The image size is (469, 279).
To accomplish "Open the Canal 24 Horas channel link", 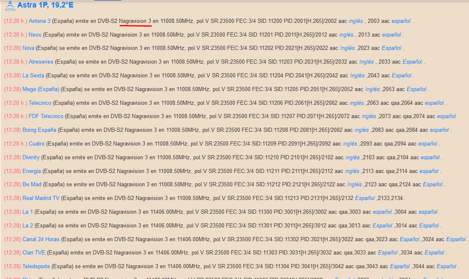I will [x=41, y=239].
